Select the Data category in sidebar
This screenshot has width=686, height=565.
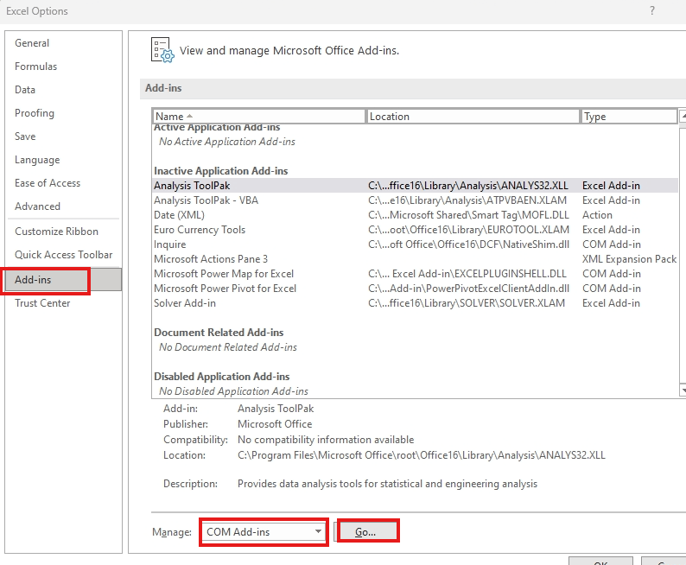(25, 90)
